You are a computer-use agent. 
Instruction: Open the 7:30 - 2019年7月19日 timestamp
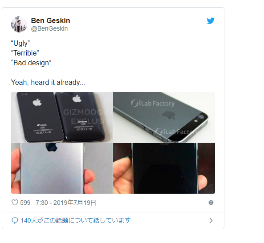coord(66,203)
